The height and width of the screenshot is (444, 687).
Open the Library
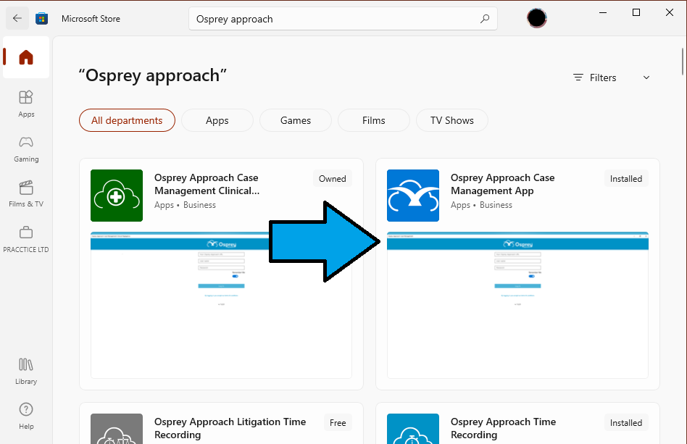pos(26,372)
